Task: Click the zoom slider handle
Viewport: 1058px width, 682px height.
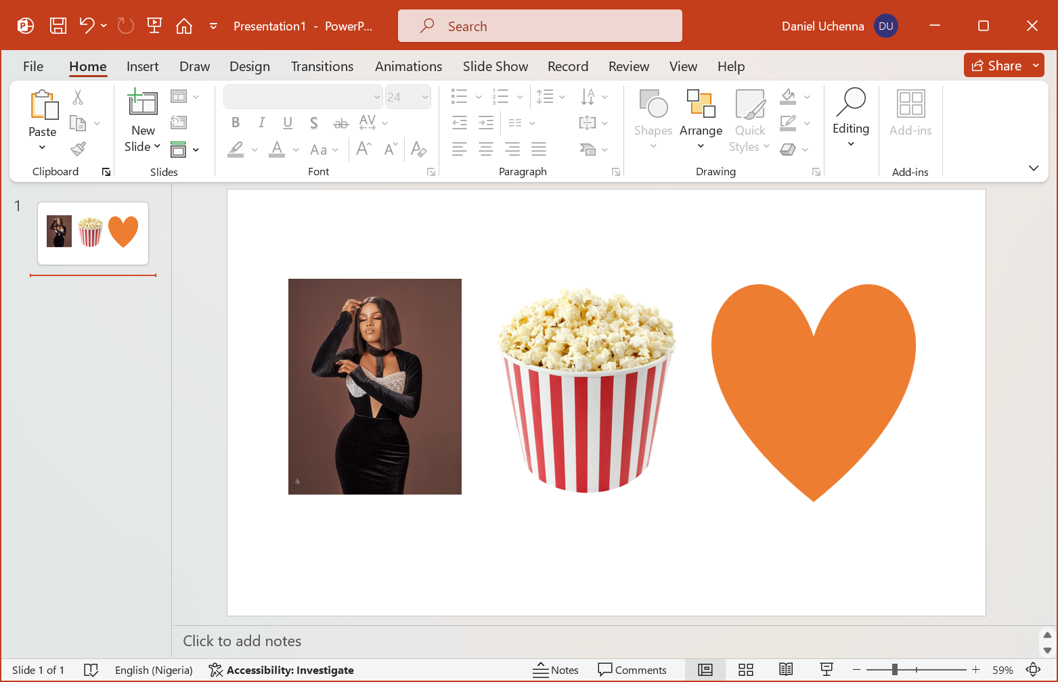Action: tap(895, 670)
